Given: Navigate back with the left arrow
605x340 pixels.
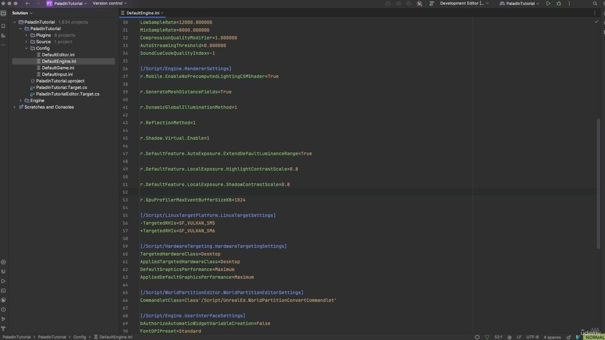Looking at the screenshot, I should tap(27, 3).
